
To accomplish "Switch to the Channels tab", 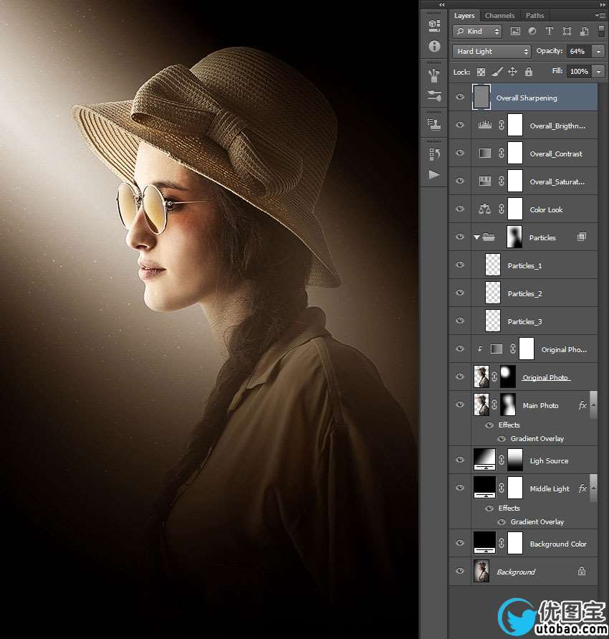I will [499, 15].
